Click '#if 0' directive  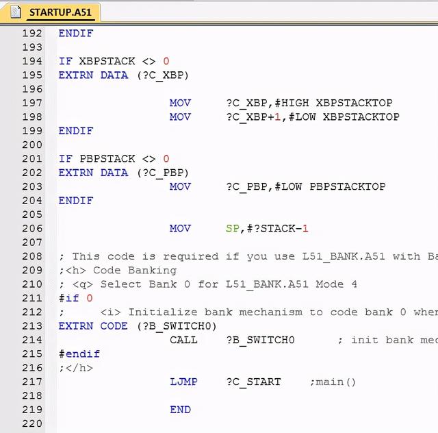click(76, 298)
